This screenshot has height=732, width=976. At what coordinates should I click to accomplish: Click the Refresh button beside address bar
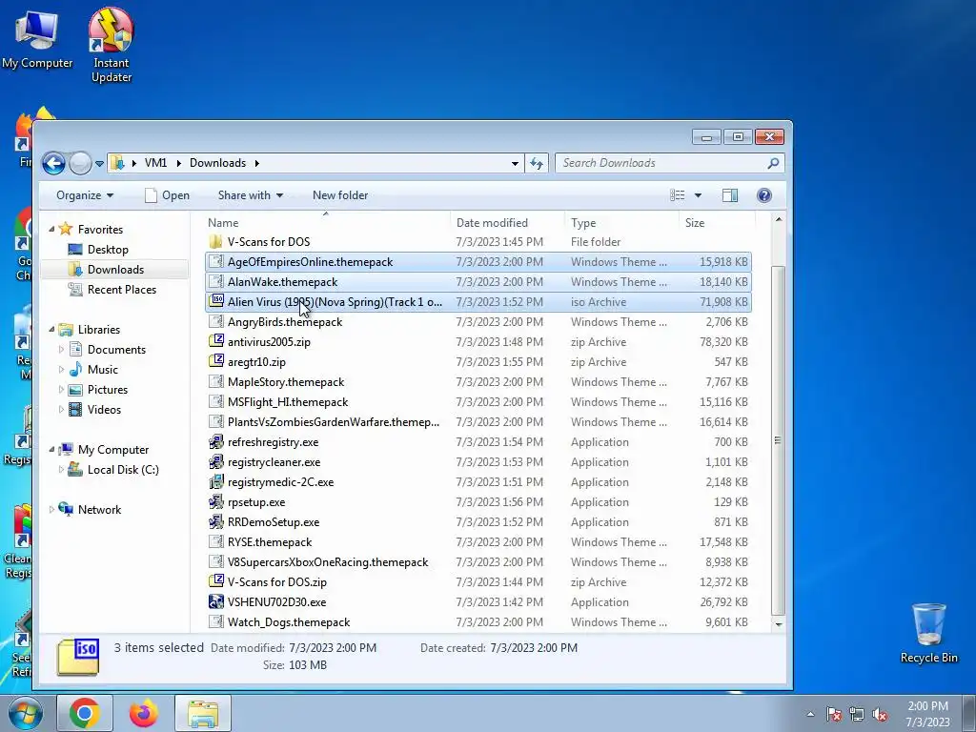click(536, 163)
